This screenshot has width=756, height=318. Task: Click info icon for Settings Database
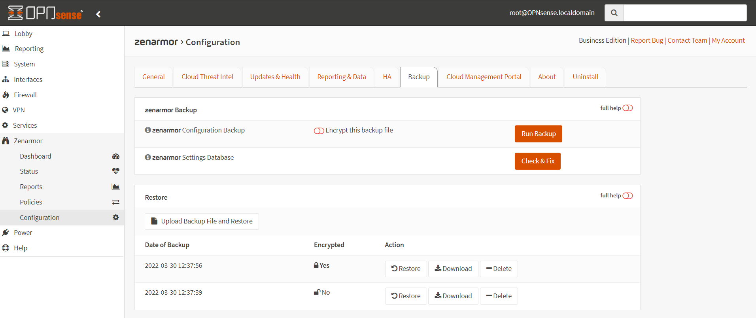148,157
